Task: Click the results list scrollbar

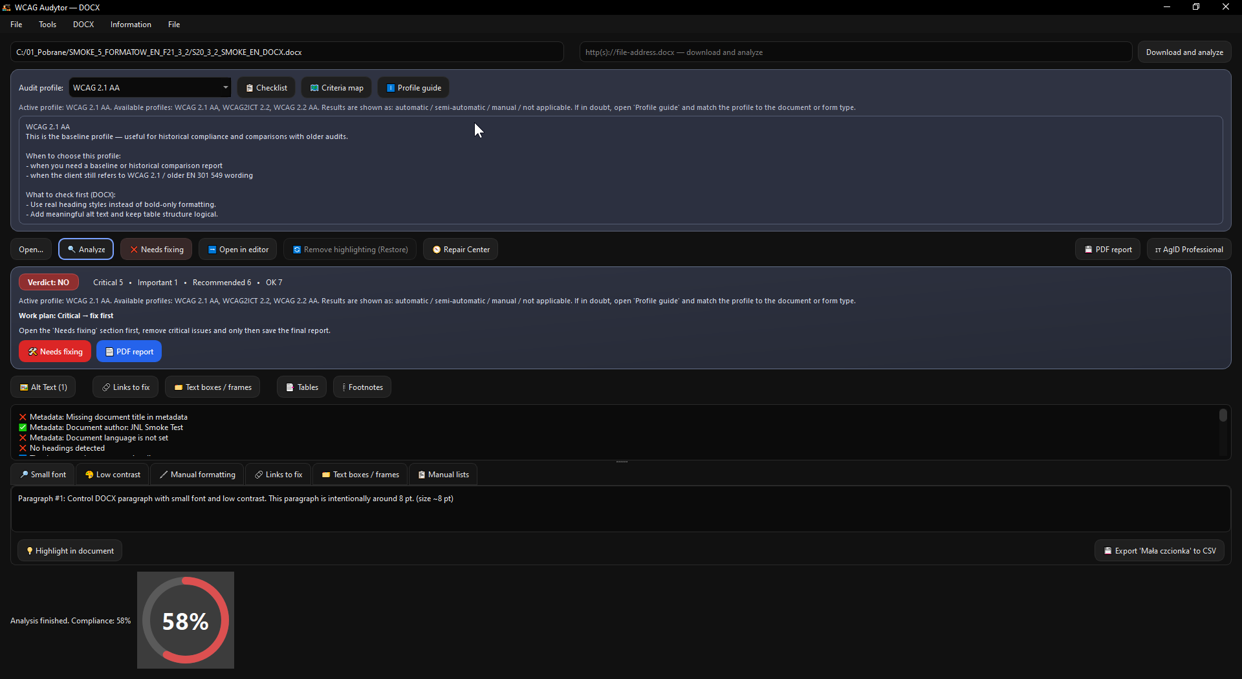Action: point(1223,432)
